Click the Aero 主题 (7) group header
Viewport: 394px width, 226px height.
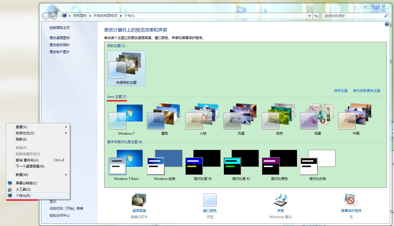click(x=117, y=97)
